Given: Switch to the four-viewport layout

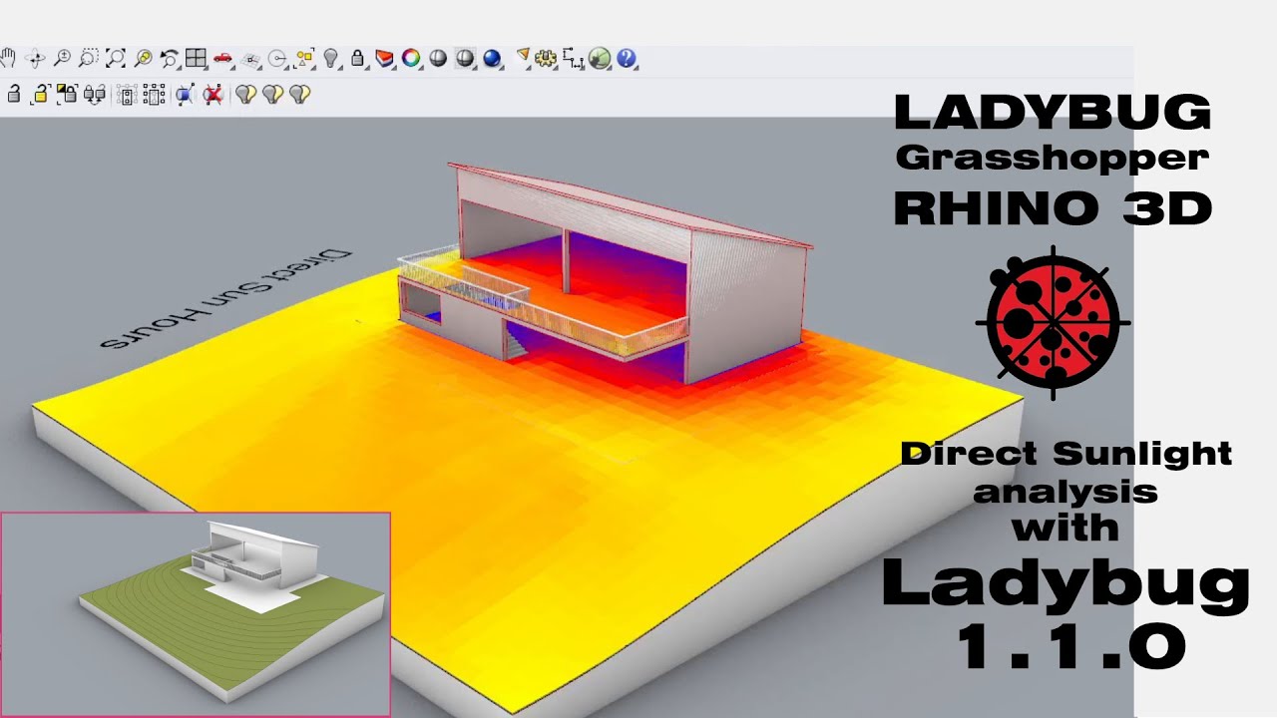Looking at the screenshot, I should [196, 58].
